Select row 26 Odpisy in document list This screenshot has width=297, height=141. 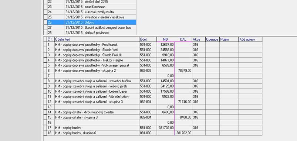(x=92, y=22)
